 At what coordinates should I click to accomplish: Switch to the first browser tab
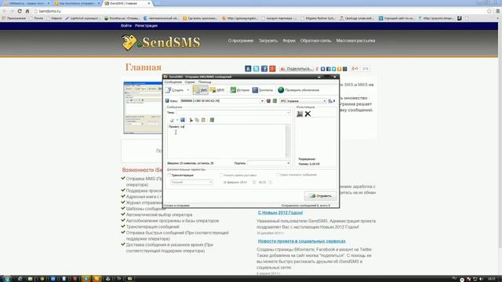tap(26, 3)
